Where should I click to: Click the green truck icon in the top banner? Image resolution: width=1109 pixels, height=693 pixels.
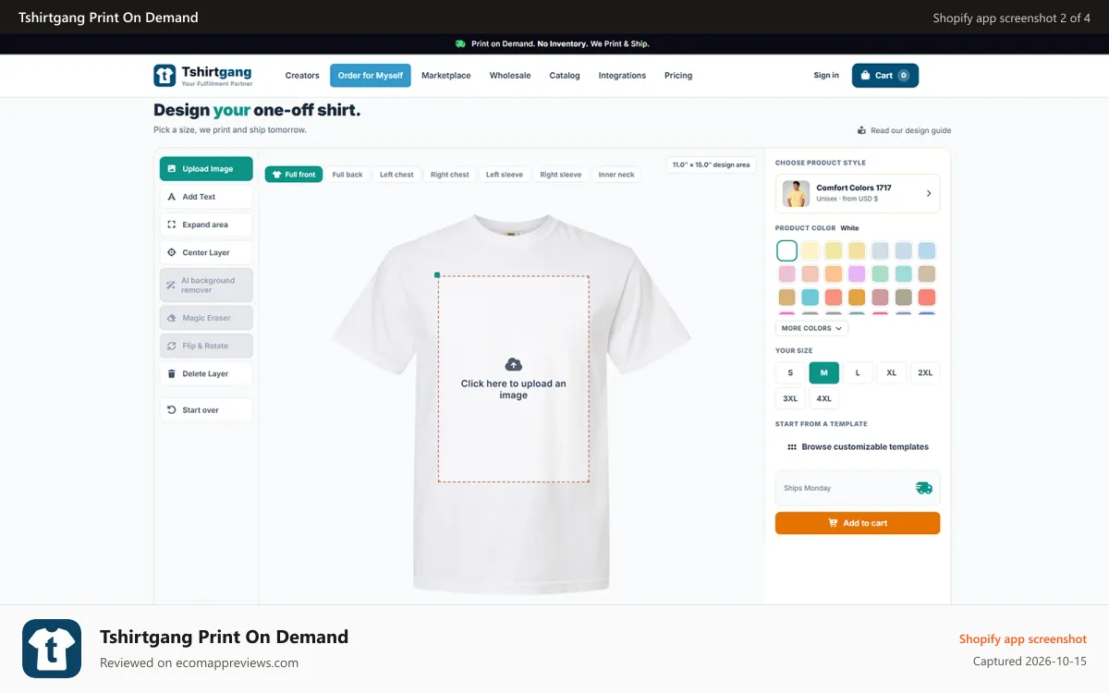(x=460, y=43)
